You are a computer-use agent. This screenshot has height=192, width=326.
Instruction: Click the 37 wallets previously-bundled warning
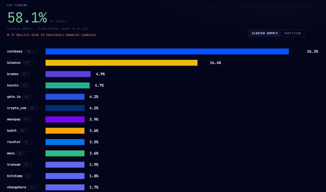pos(51,35)
